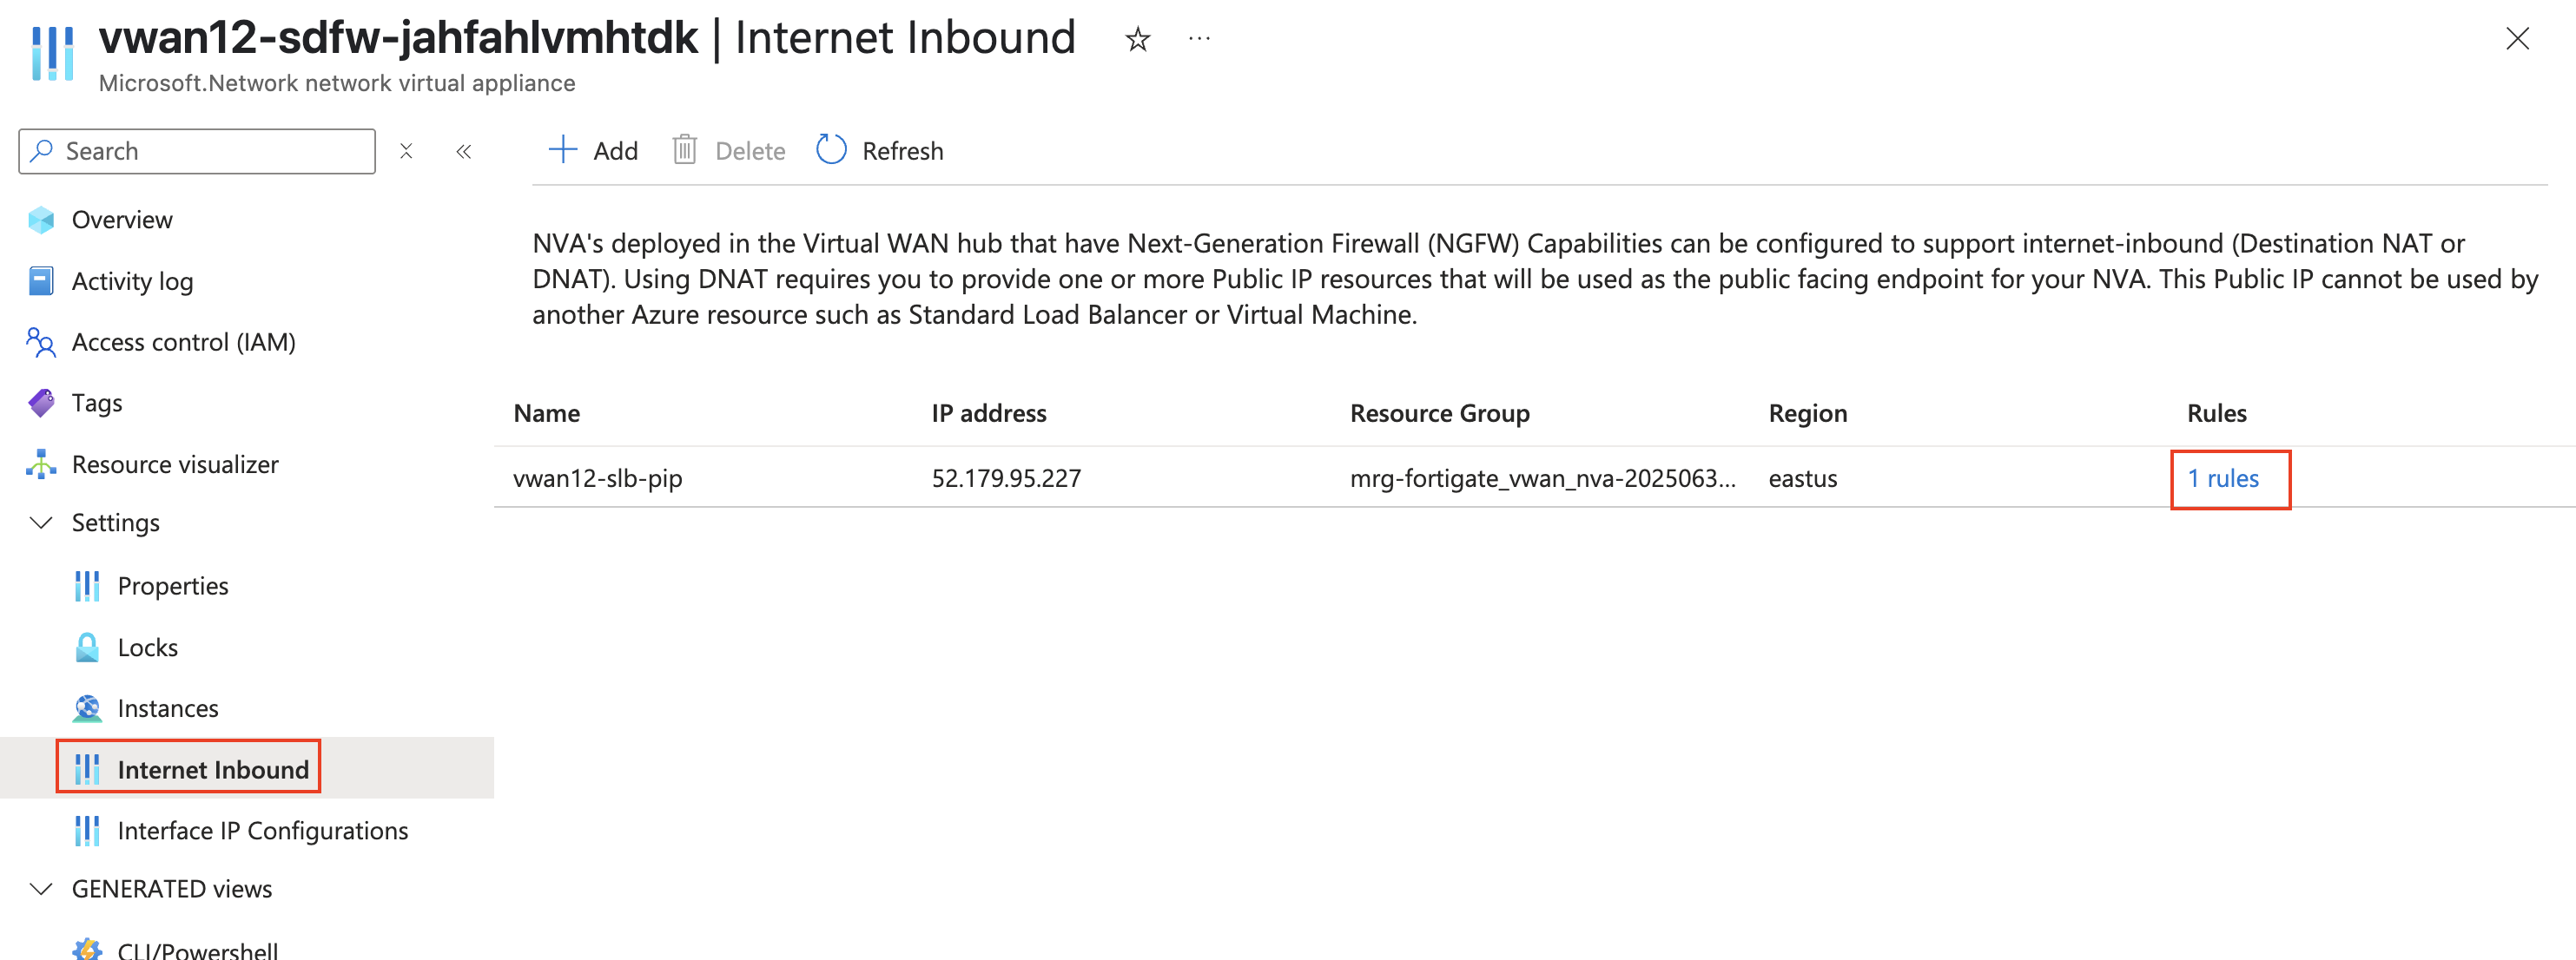Clear the search box with X
The height and width of the screenshot is (960, 2576).
point(407,151)
